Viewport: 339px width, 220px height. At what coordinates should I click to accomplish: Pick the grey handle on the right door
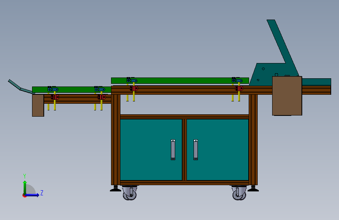pos(196,150)
